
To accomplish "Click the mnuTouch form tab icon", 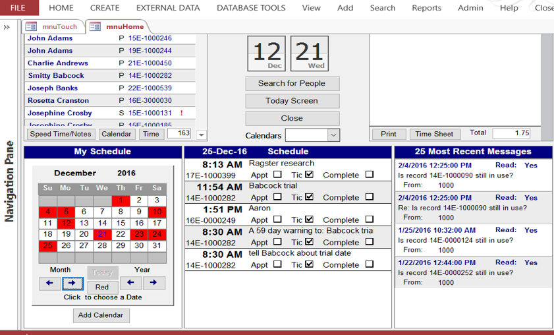I will [x=31, y=27].
